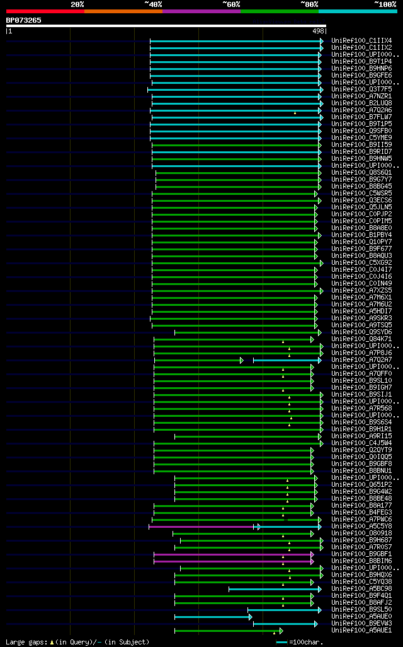Screen dimensions: 403x647
Task: Select the UniRef100_Q84K71 label
Action: point(362,339)
